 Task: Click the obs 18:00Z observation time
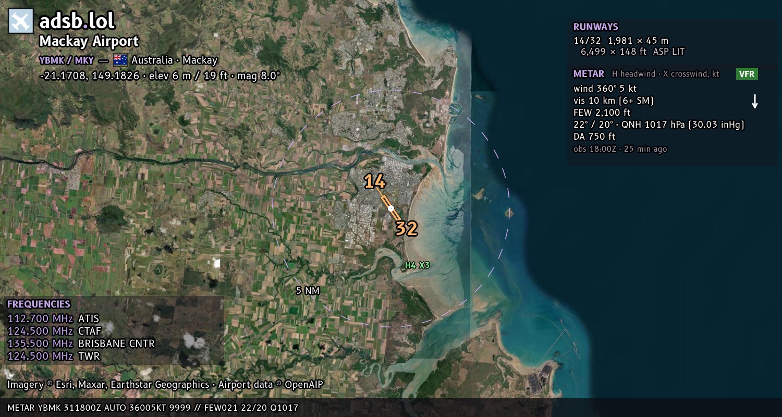(620, 149)
